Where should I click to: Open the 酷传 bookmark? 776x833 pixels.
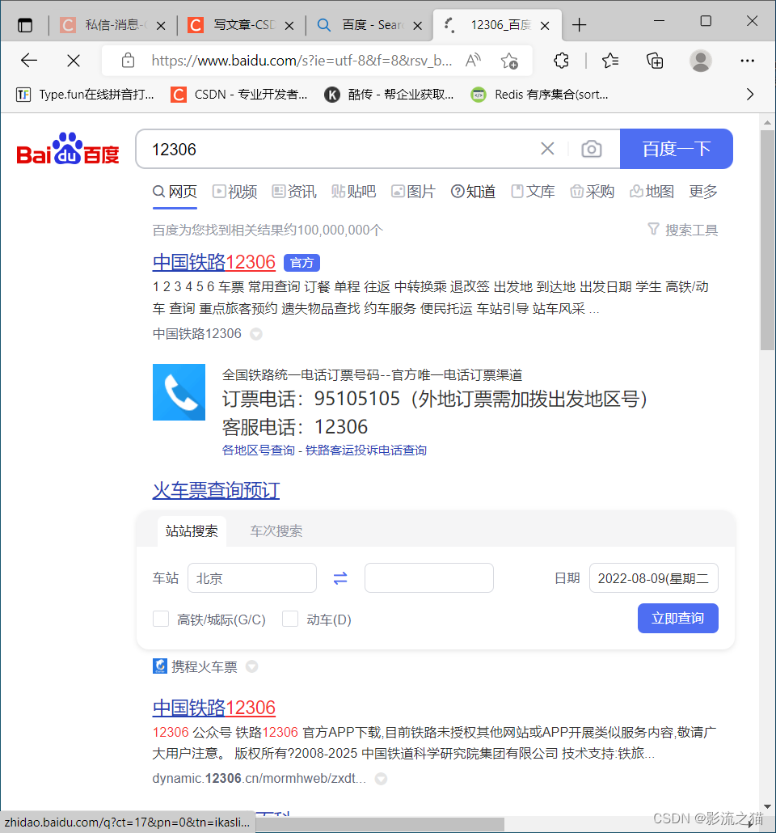tap(390, 95)
